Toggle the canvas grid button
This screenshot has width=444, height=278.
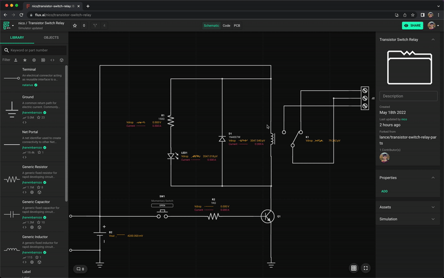(354, 268)
